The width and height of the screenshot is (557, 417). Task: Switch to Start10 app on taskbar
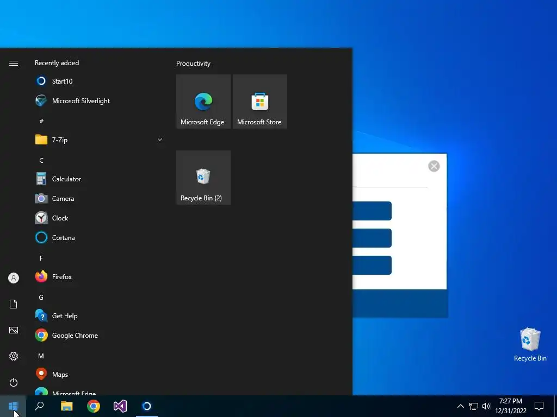[147, 406]
